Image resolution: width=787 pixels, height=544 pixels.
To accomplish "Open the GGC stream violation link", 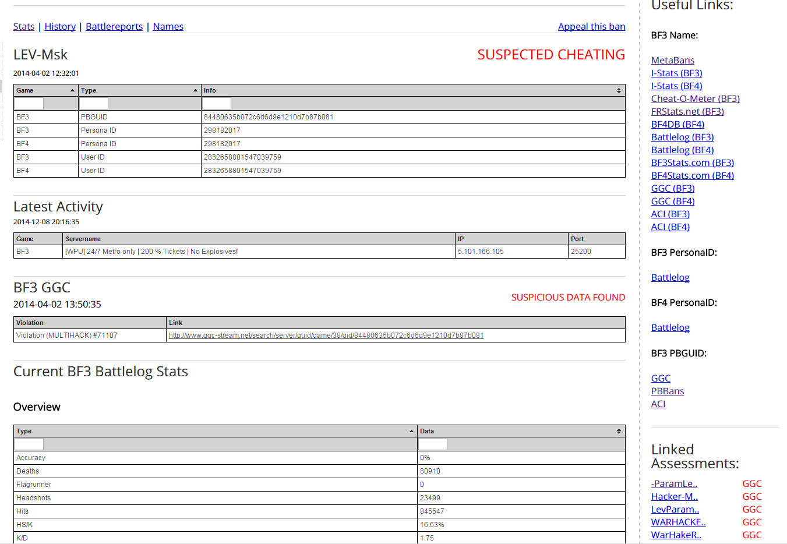I will [326, 335].
